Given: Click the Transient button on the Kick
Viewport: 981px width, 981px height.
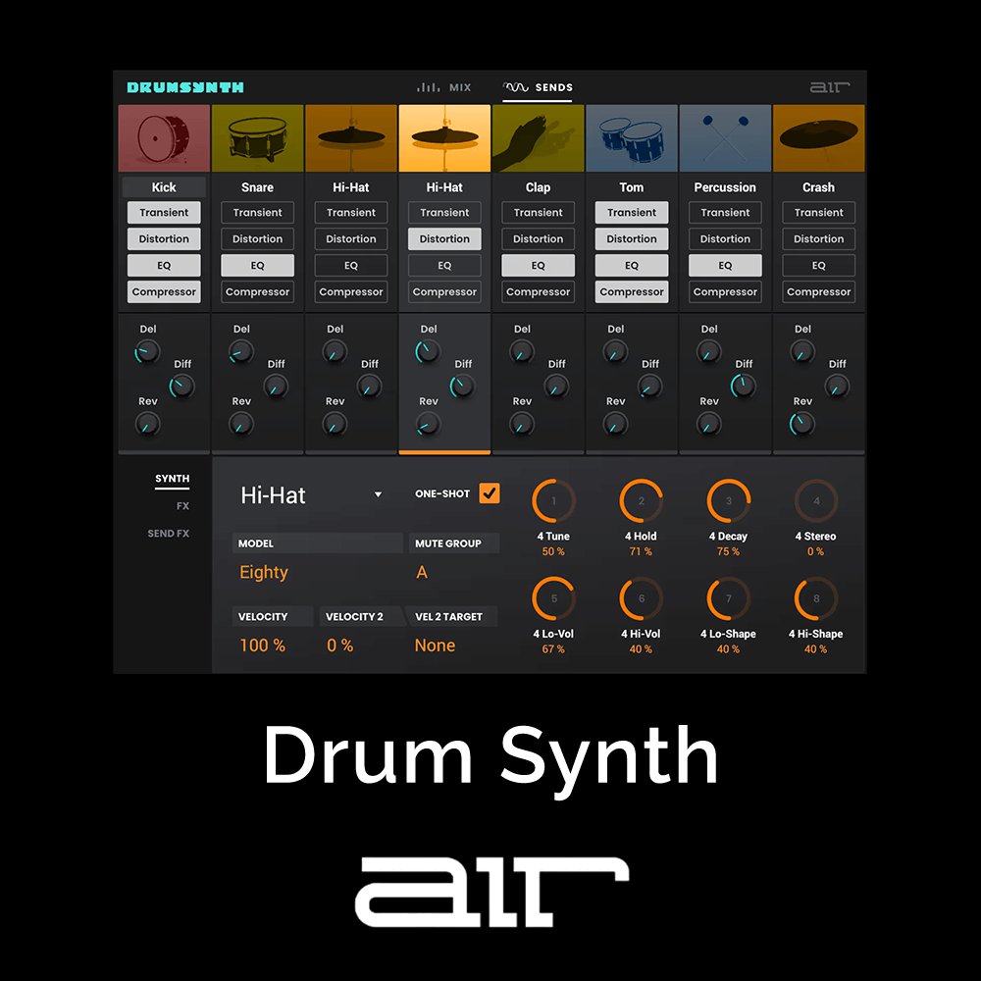Looking at the screenshot, I should click(163, 212).
